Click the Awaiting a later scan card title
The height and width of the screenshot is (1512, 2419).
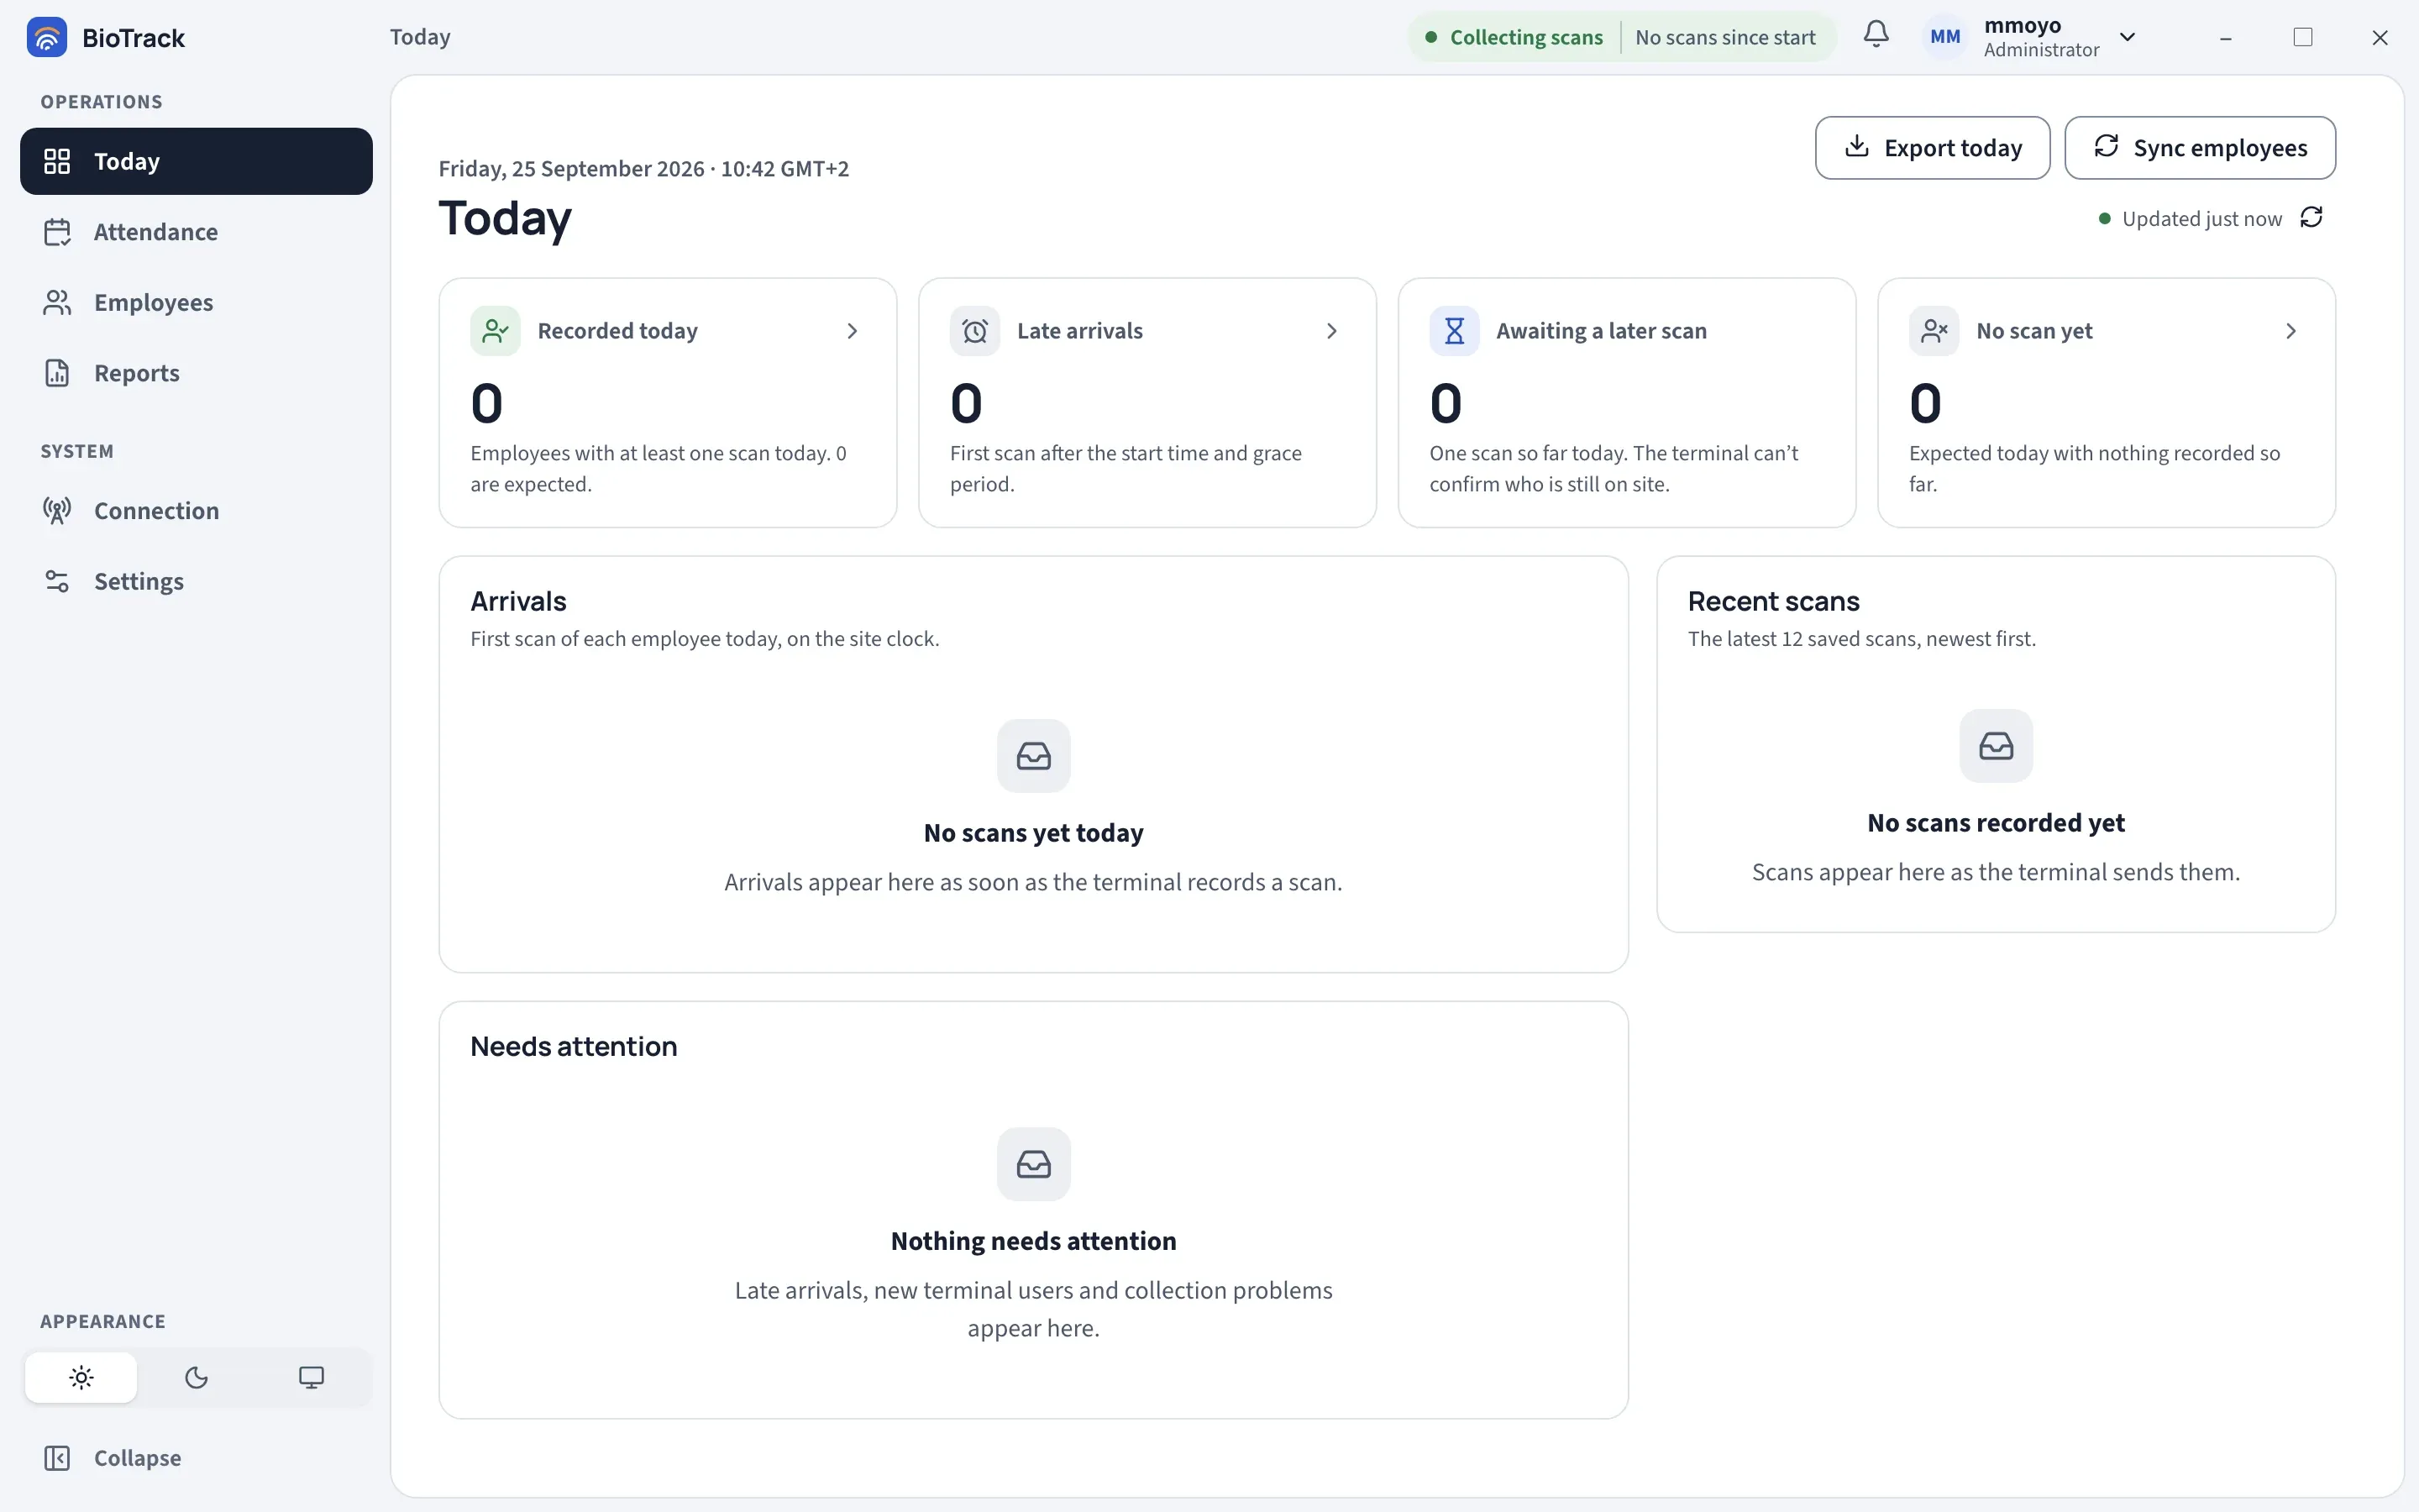click(1602, 331)
